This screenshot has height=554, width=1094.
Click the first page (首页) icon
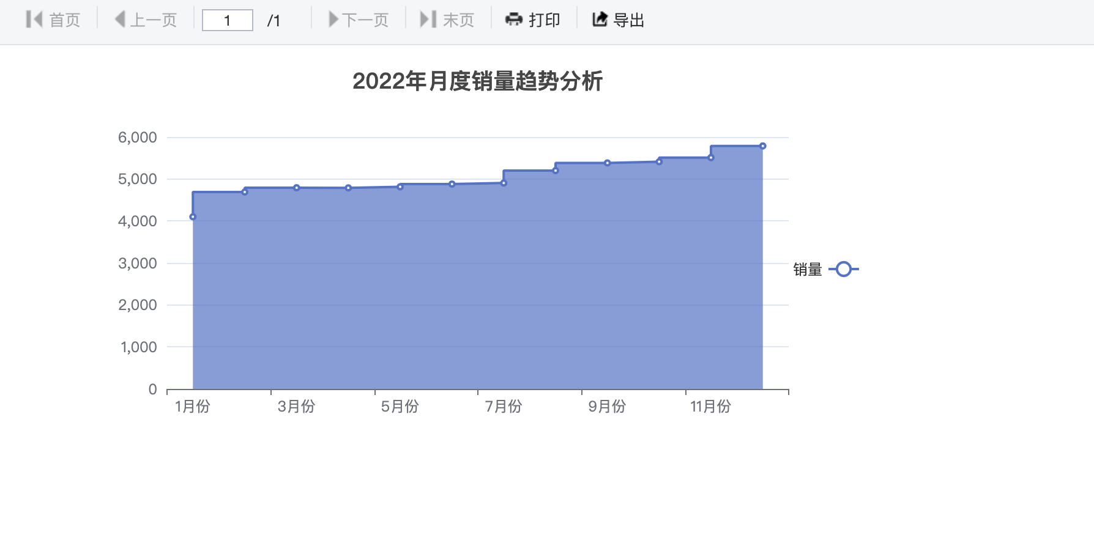[x=34, y=20]
